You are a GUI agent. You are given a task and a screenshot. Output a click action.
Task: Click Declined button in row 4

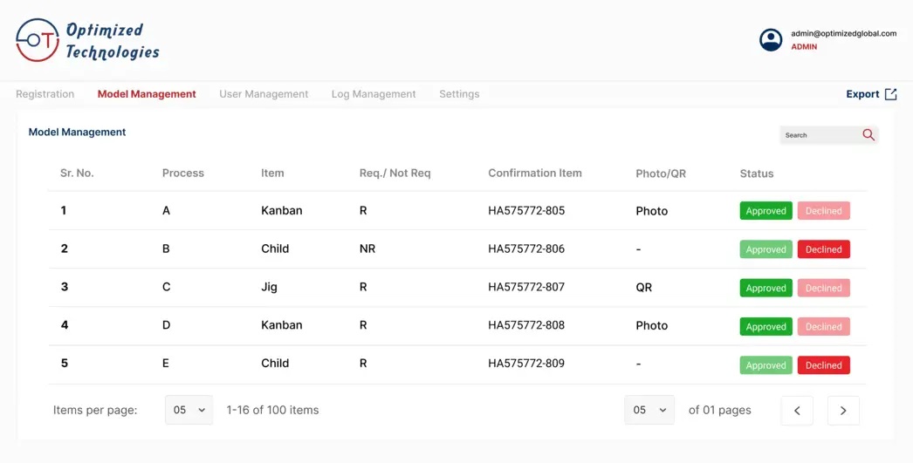[x=823, y=327]
